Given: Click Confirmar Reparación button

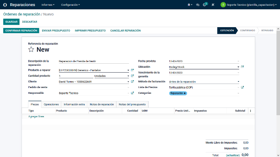Looking at the screenshot, I should [x=21, y=30].
